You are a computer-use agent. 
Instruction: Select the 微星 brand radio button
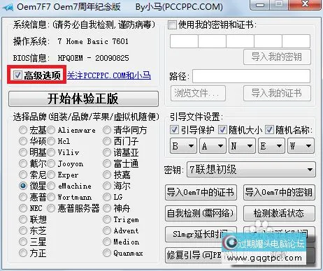point(23,186)
